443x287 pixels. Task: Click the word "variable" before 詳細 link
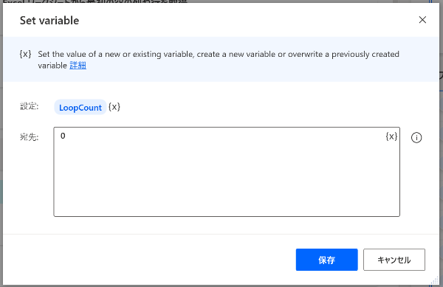tap(52, 66)
